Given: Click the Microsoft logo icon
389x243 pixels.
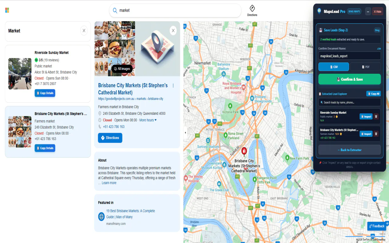Looking at the screenshot, I should (x=7, y=10).
